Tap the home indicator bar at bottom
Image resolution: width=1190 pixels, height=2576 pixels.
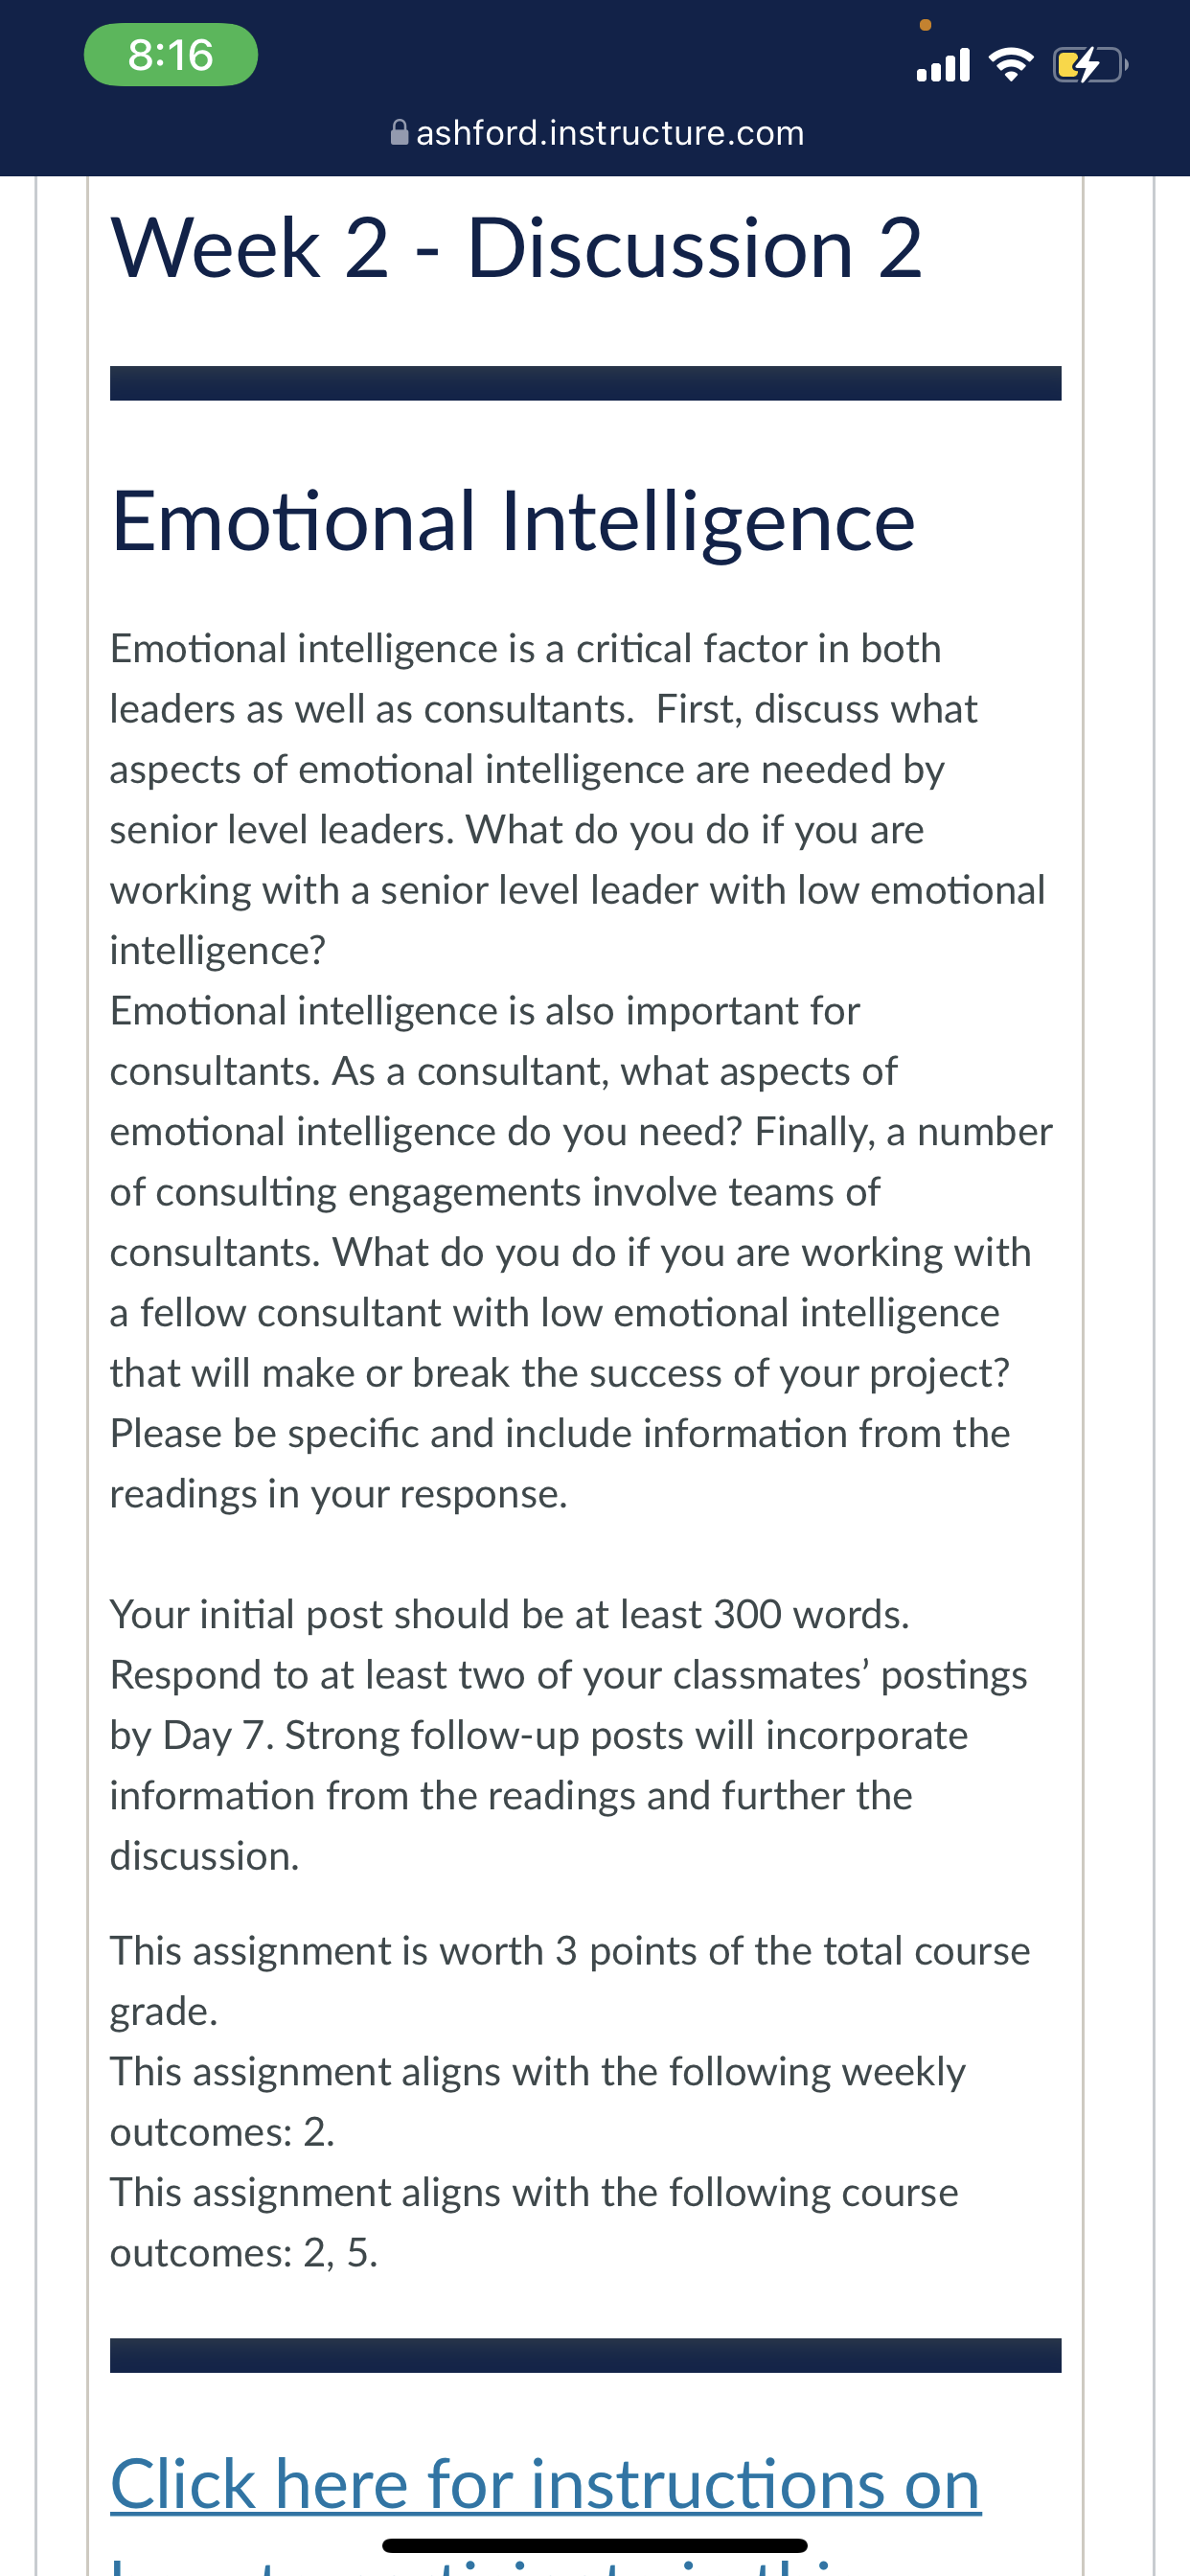[x=595, y=2545]
